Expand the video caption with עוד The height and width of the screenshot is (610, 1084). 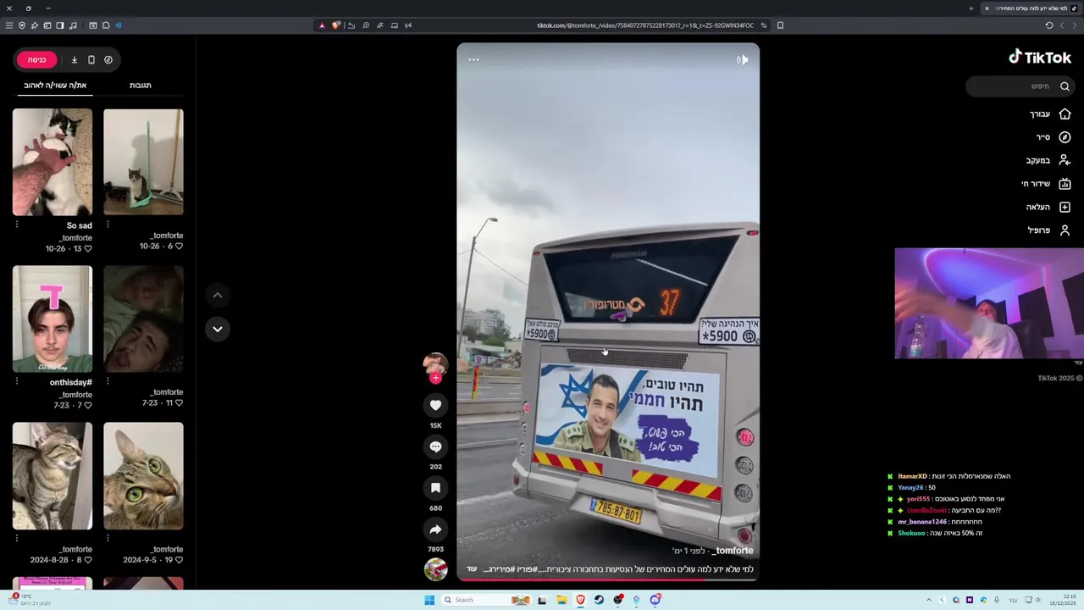click(x=472, y=569)
